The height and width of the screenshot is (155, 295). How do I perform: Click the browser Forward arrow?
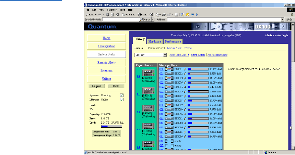tap(99, 15)
